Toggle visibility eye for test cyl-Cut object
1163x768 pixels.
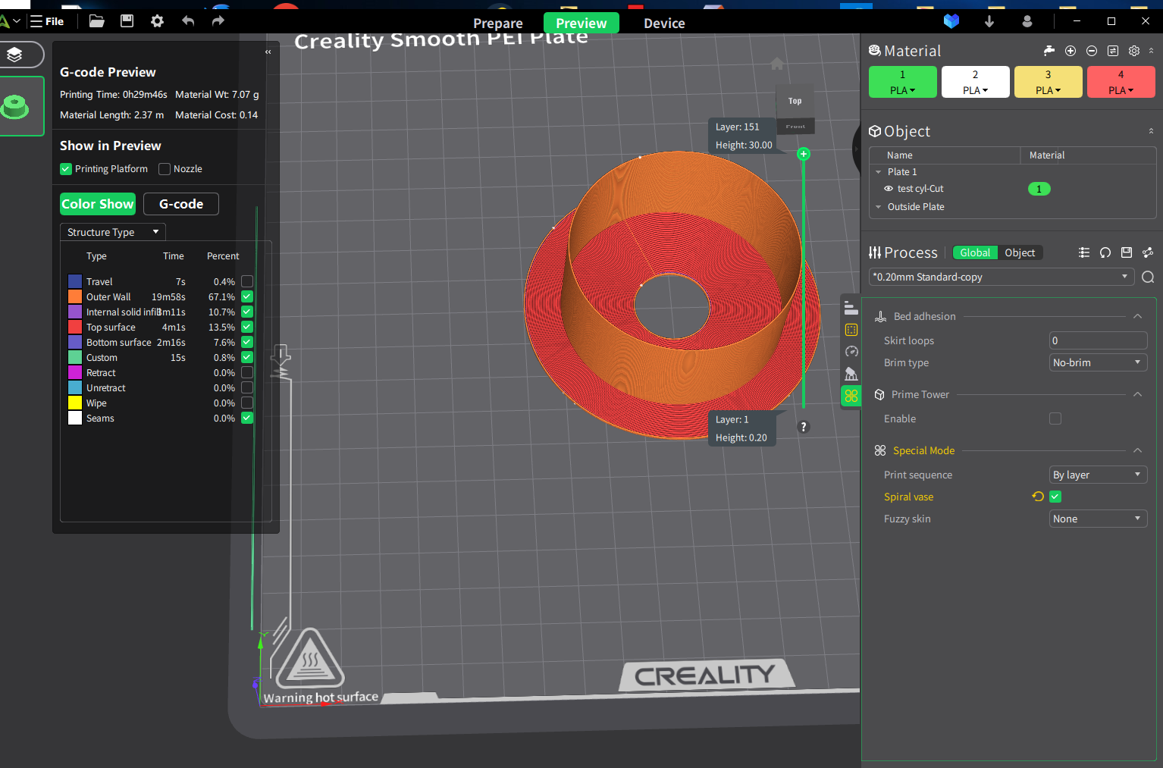(x=889, y=189)
